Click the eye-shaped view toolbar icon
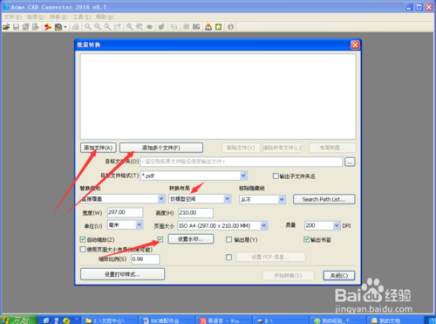 pos(149,27)
